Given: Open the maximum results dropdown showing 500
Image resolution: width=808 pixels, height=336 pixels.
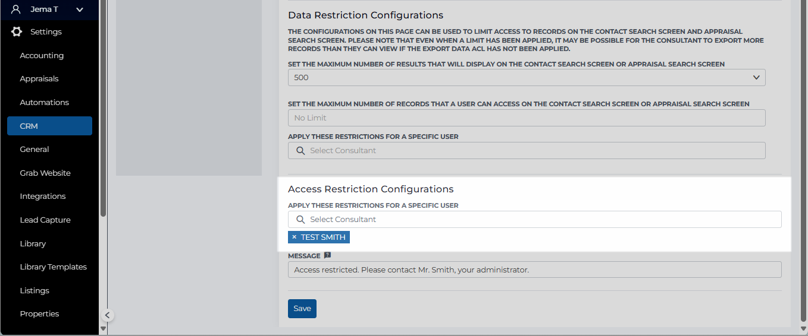Looking at the screenshot, I should coord(527,77).
